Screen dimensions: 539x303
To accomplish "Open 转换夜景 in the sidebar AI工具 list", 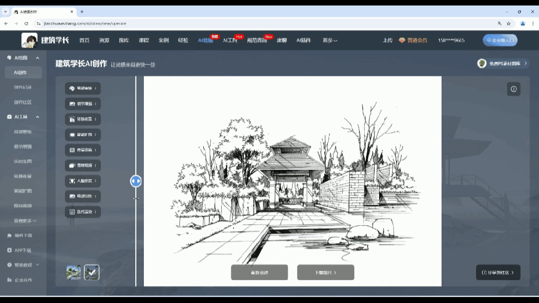I will pyautogui.click(x=22, y=176).
